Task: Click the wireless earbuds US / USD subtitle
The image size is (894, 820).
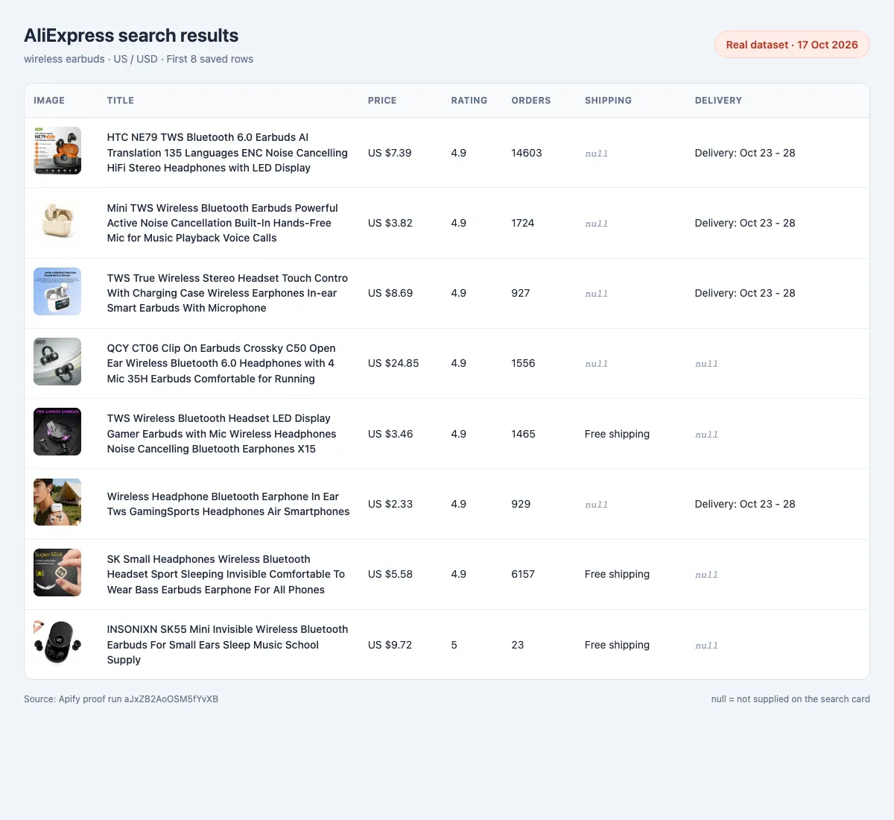Action: click(139, 59)
